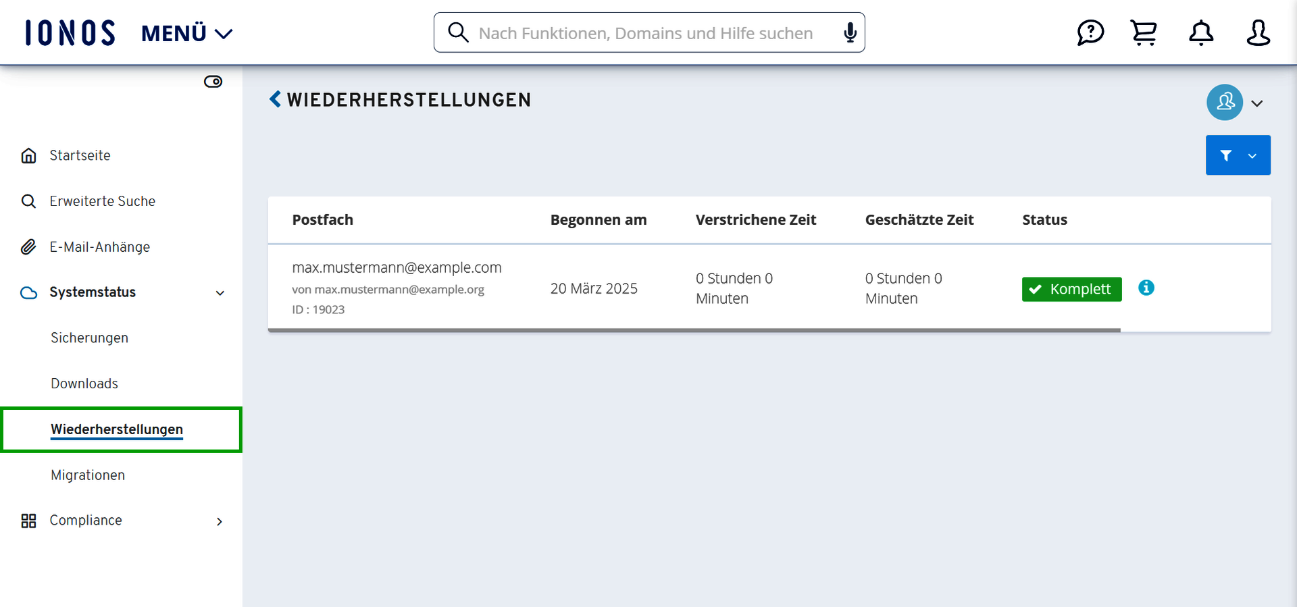The width and height of the screenshot is (1297, 607).
Task: Open the MENÜ dropdown
Action: [x=187, y=33]
